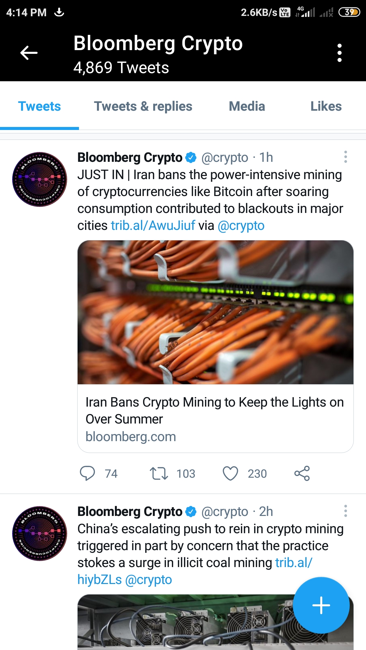Like the Iran mining ban tweet

point(230,473)
